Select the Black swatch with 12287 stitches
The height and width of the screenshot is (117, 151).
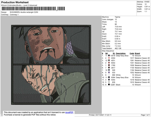tap(109, 84)
